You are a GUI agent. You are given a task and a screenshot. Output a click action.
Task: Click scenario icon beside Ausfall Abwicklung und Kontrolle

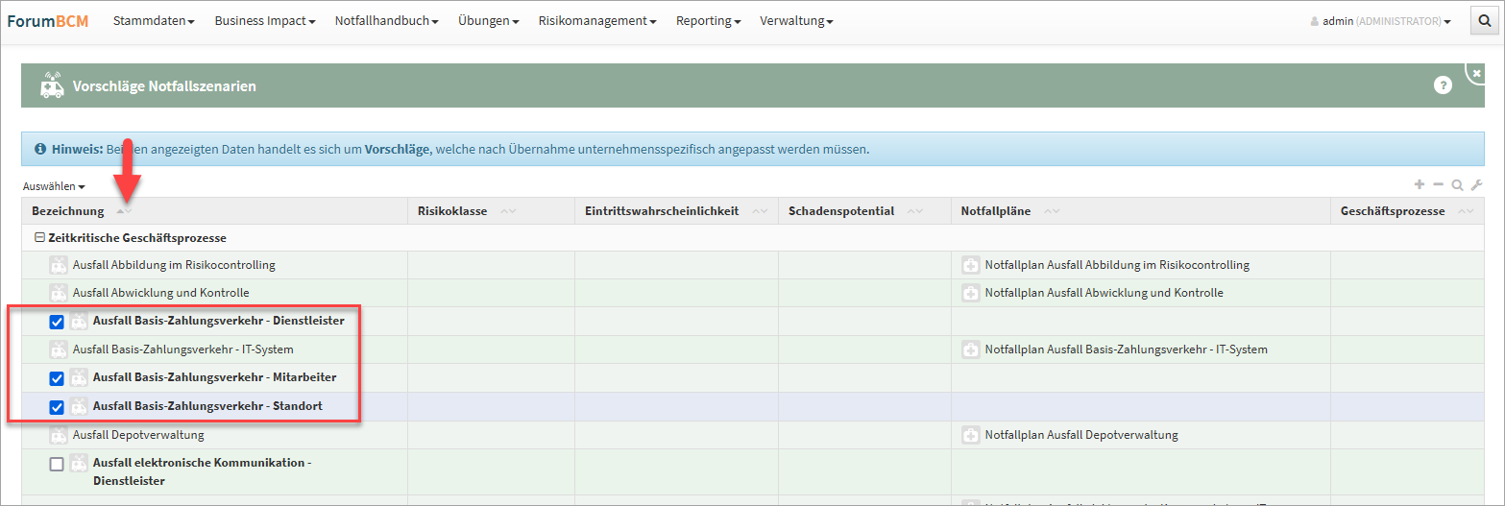pyautogui.click(x=59, y=293)
